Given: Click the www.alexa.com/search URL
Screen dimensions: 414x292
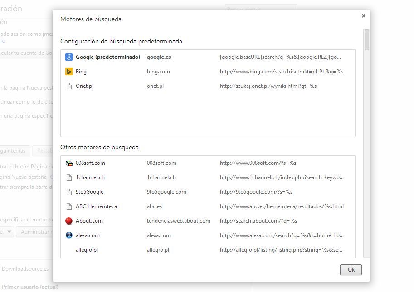Looking at the screenshot, I should coord(282,235).
